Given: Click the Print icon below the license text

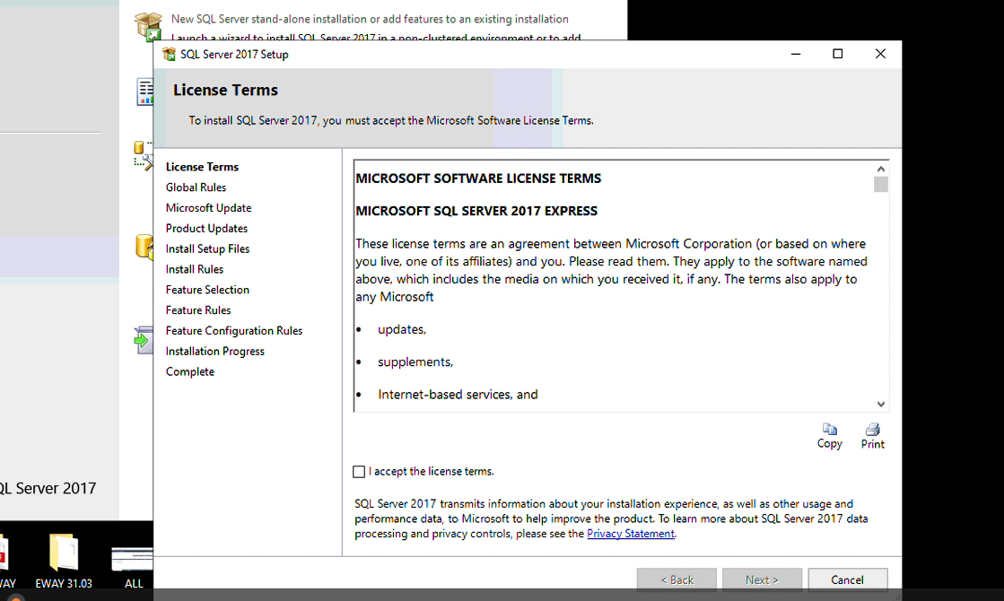Looking at the screenshot, I should [872, 429].
